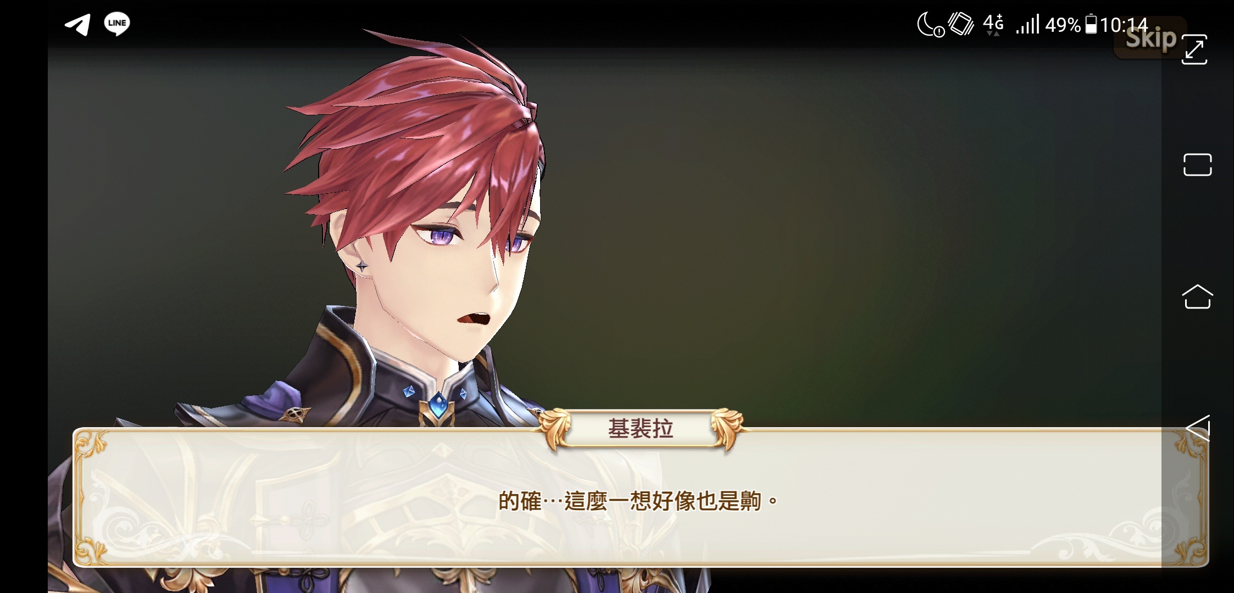The image size is (1234, 593).
Task: Open the LINE notification icon
Action: [x=117, y=24]
